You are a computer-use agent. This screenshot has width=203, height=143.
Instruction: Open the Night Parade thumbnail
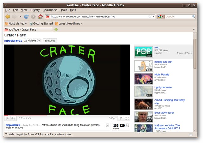pos(143,79)
